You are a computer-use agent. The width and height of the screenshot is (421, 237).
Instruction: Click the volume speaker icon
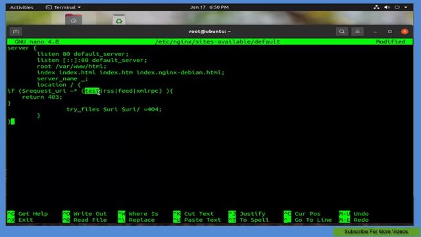[387, 7]
